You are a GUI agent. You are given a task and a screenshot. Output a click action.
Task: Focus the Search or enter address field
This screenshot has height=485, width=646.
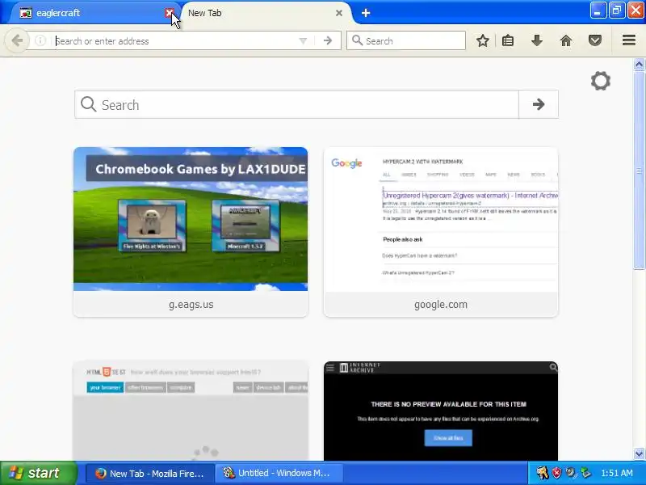(175, 41)
